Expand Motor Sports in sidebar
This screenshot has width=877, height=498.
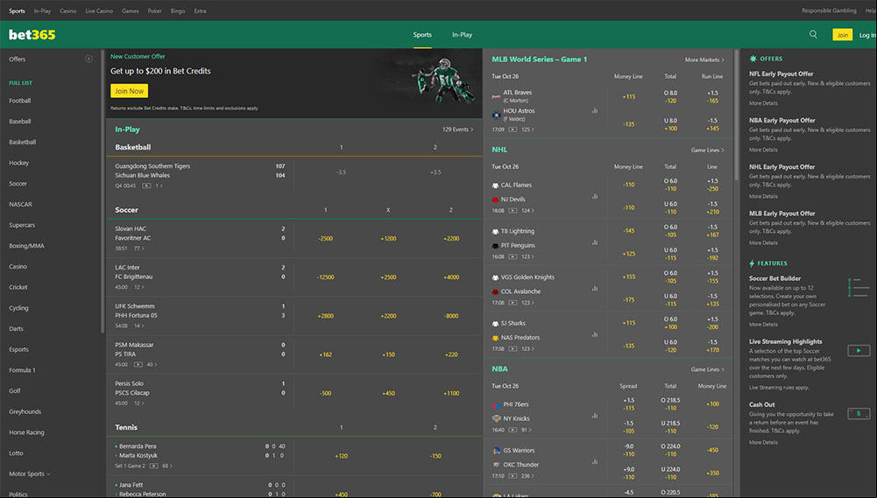pyautogui.click(x=30, y=474)
